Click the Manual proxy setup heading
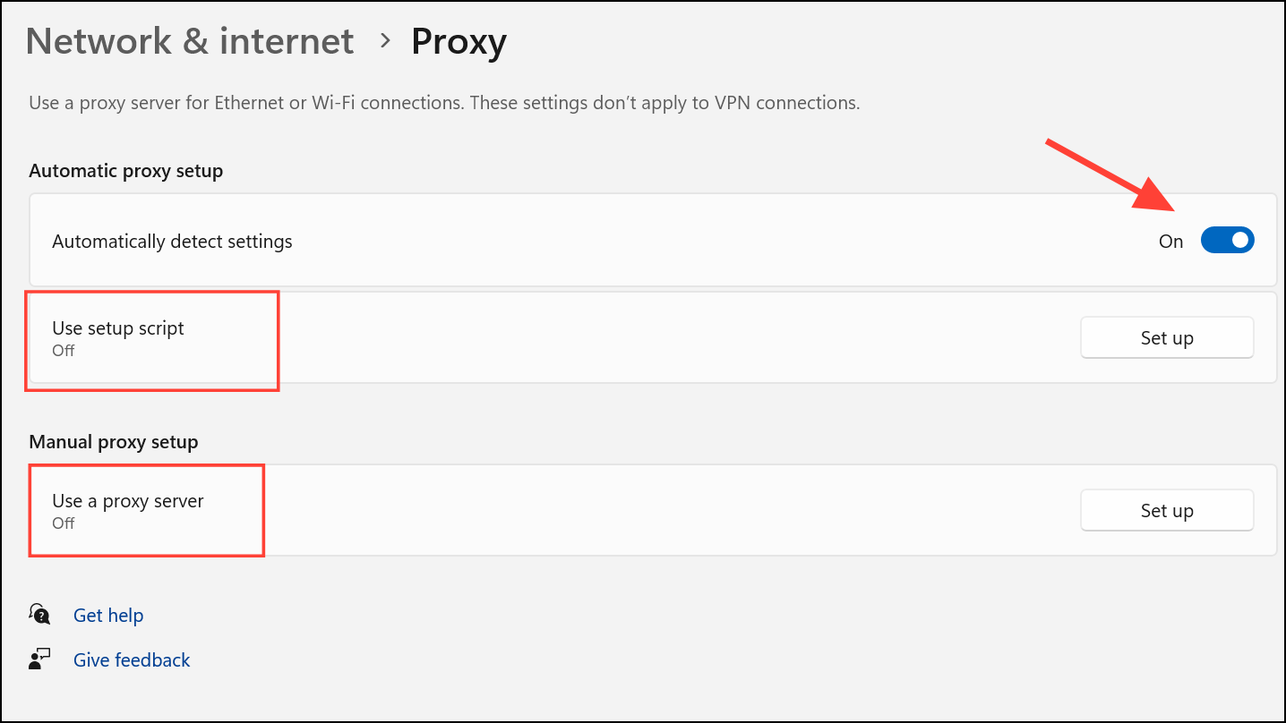Viewport: 1286px width, 723px height. point(114,442)
